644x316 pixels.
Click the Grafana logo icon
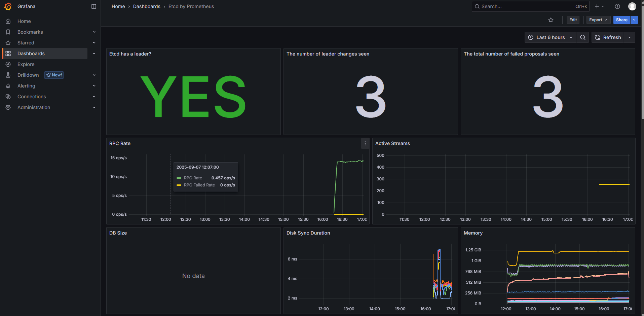8,6
